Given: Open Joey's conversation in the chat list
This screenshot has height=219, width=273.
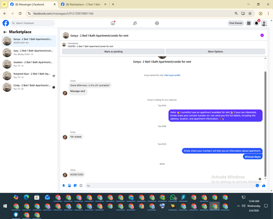Looking at the screenshot, I should click(x=29, y=53).
